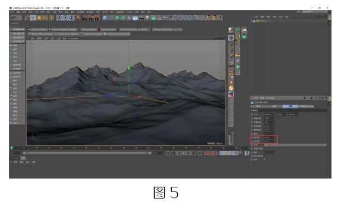Add a Camera object from toolbar
The image size is (344, 204).
coord(142,18)
